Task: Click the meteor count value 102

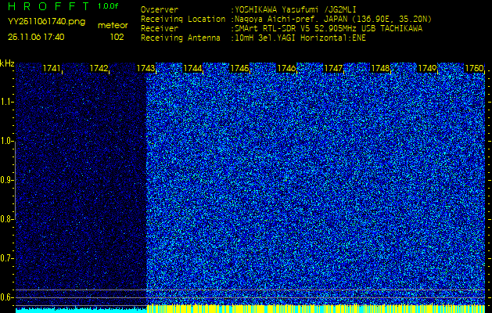Action: click(117, 37)
